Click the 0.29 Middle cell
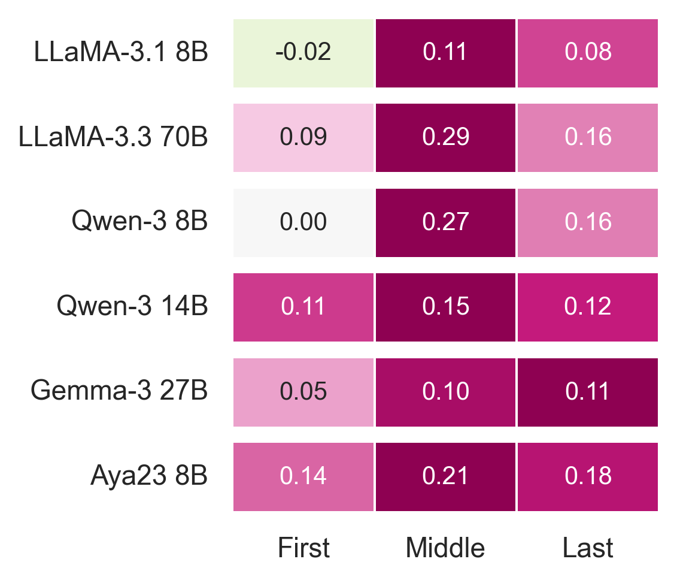 (445, 138)
